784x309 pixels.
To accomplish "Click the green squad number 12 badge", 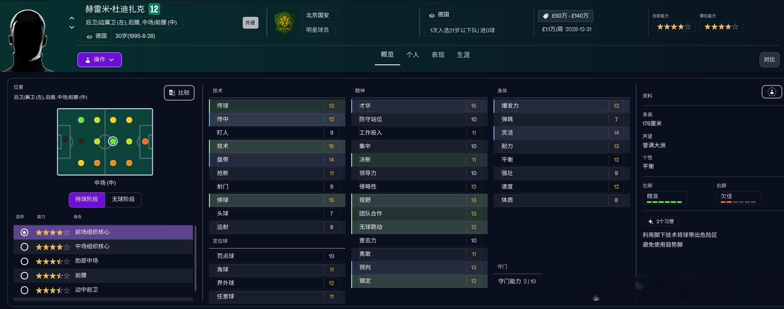I will 154,9.
